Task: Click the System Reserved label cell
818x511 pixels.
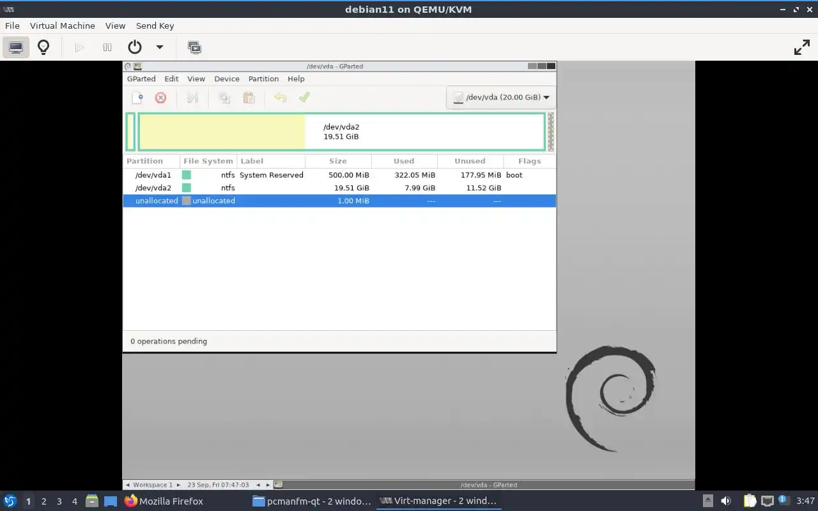Action: [272, 175]
